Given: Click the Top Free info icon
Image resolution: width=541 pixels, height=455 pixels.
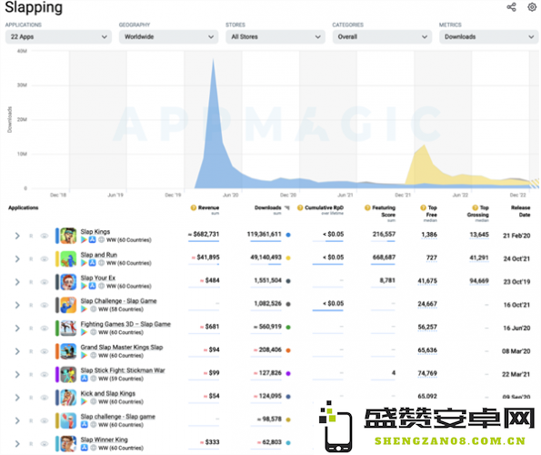Looking at the screenshot, I should (x=424, y=207).
